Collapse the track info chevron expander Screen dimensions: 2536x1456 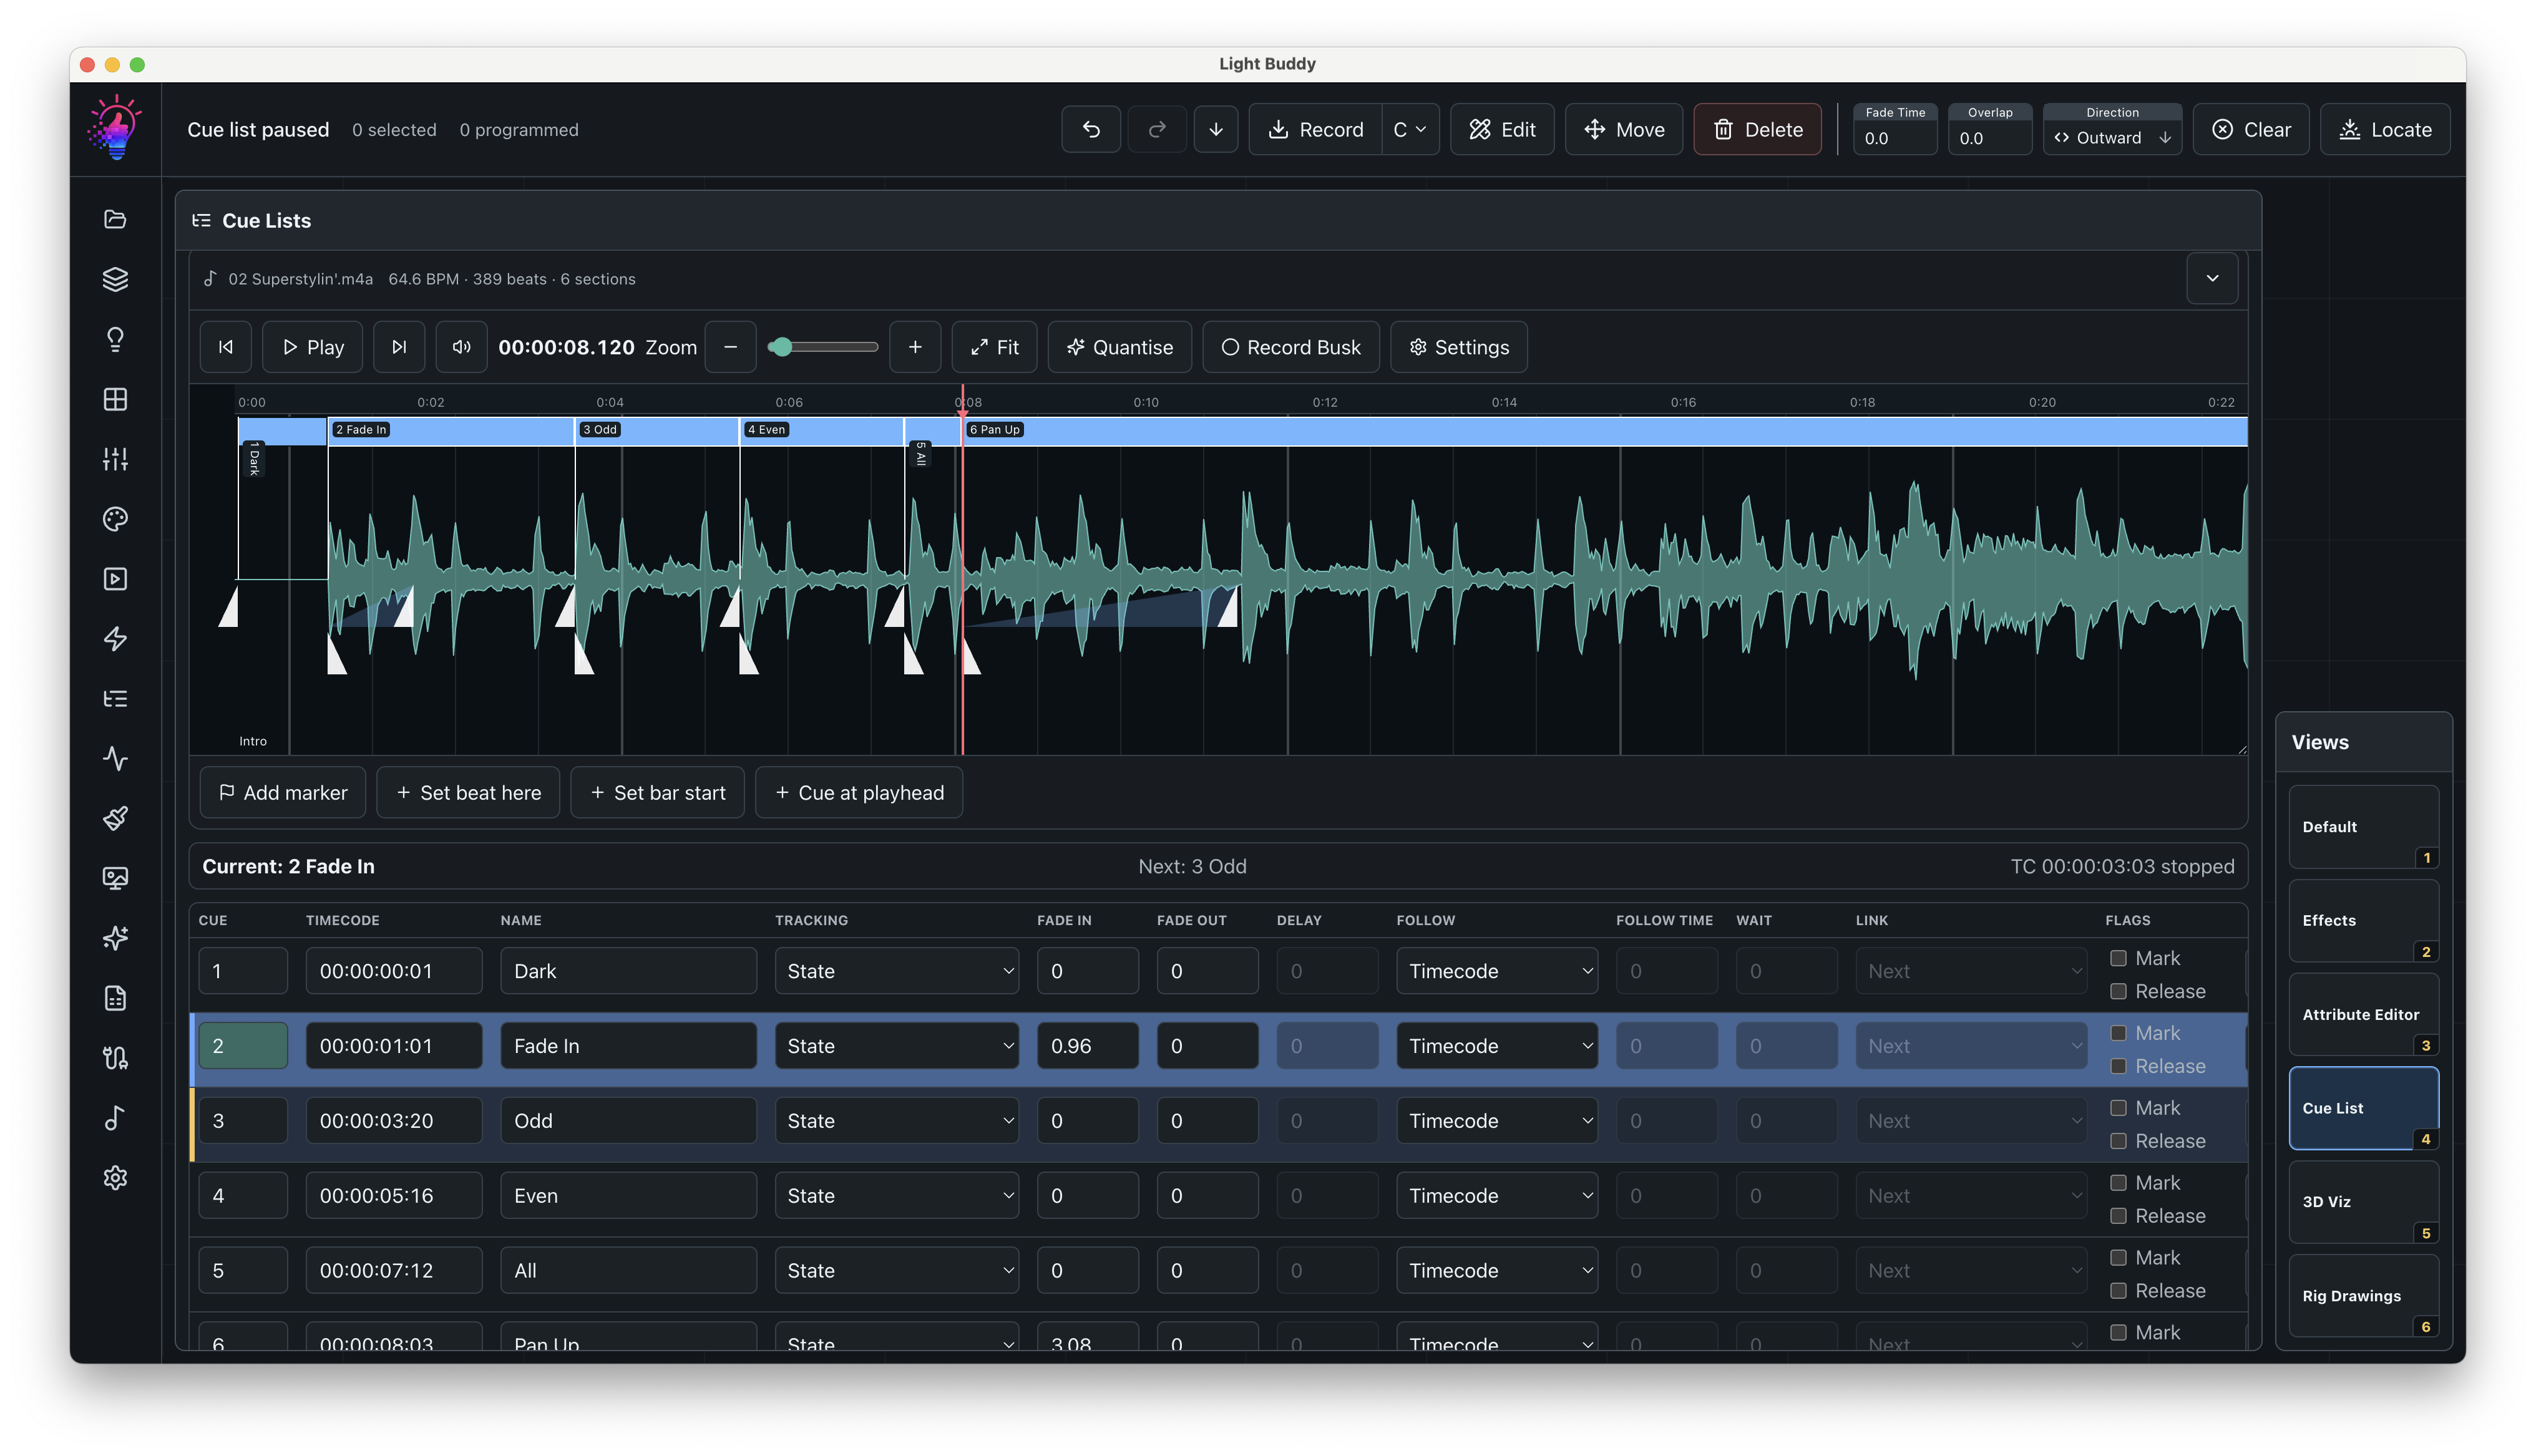[2212, 278]
